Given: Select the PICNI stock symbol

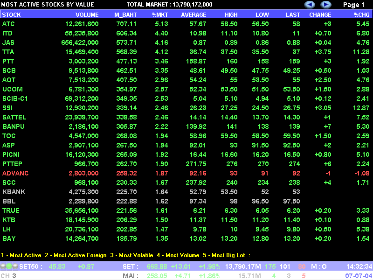Looking at the screenshot, I should 11,154.
